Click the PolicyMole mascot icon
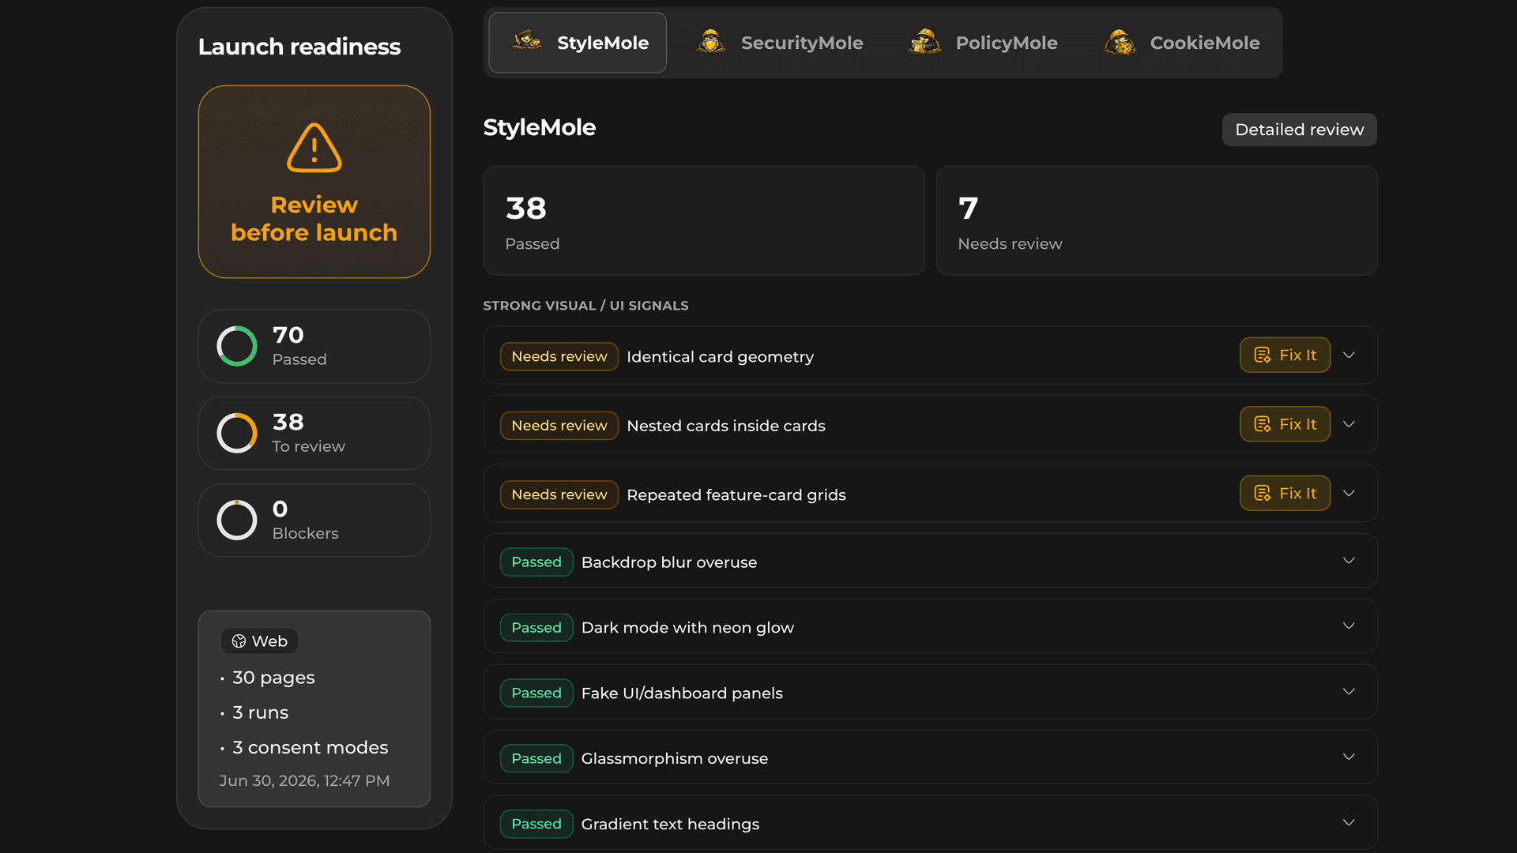 pyautogui.click(x=925, y=42)
